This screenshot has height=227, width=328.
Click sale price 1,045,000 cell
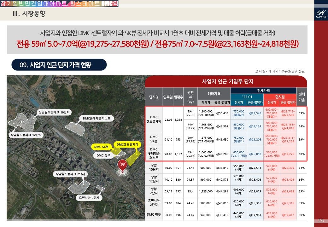(x=206, y=154)
